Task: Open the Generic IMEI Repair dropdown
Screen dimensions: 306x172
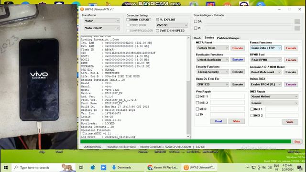Action: (274, 103)
